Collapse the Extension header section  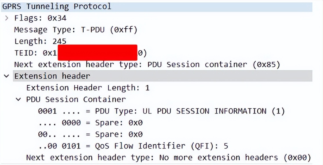7,76
